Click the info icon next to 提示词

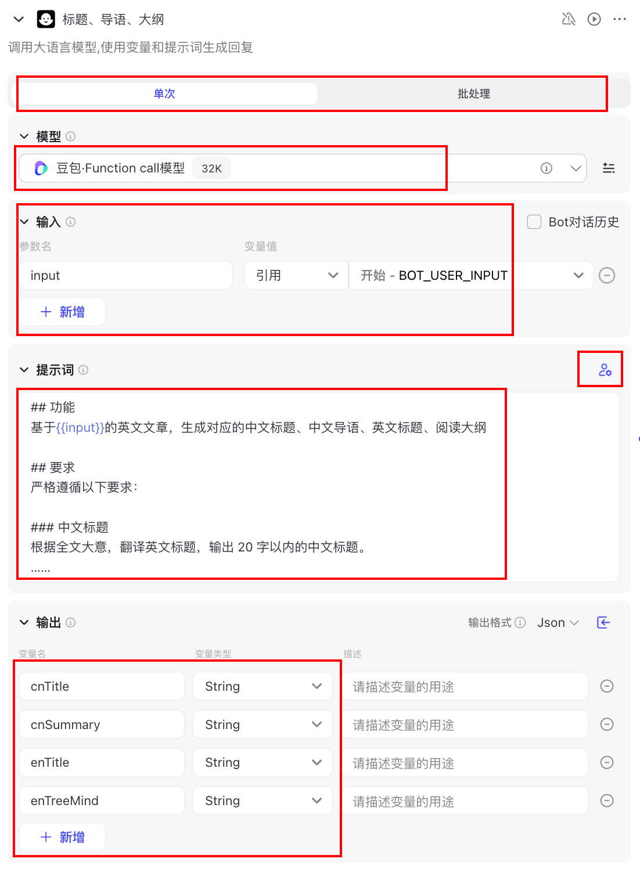point(84,370)
